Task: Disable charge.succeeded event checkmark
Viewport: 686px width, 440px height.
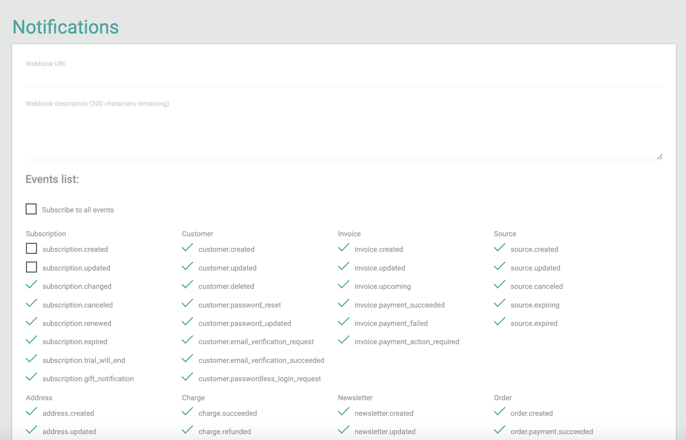Action: pos(187,412)
